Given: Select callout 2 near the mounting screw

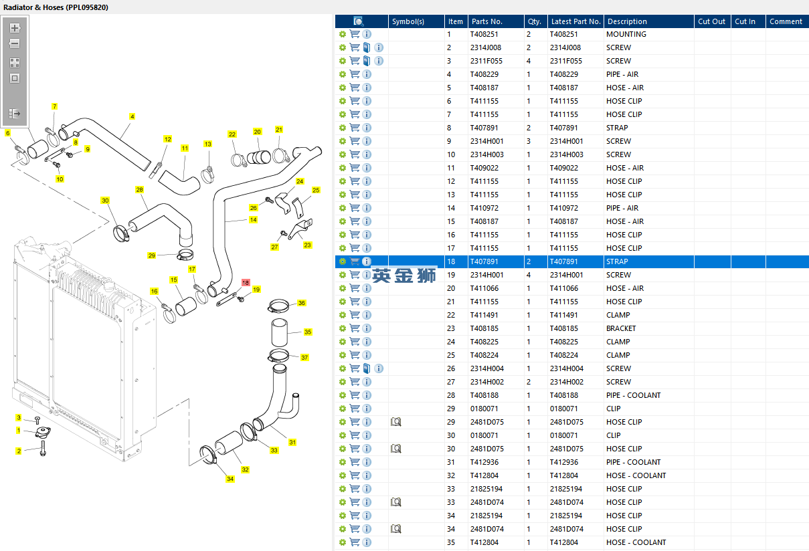Looking at the screenshot, I should [x=18, y=451].
